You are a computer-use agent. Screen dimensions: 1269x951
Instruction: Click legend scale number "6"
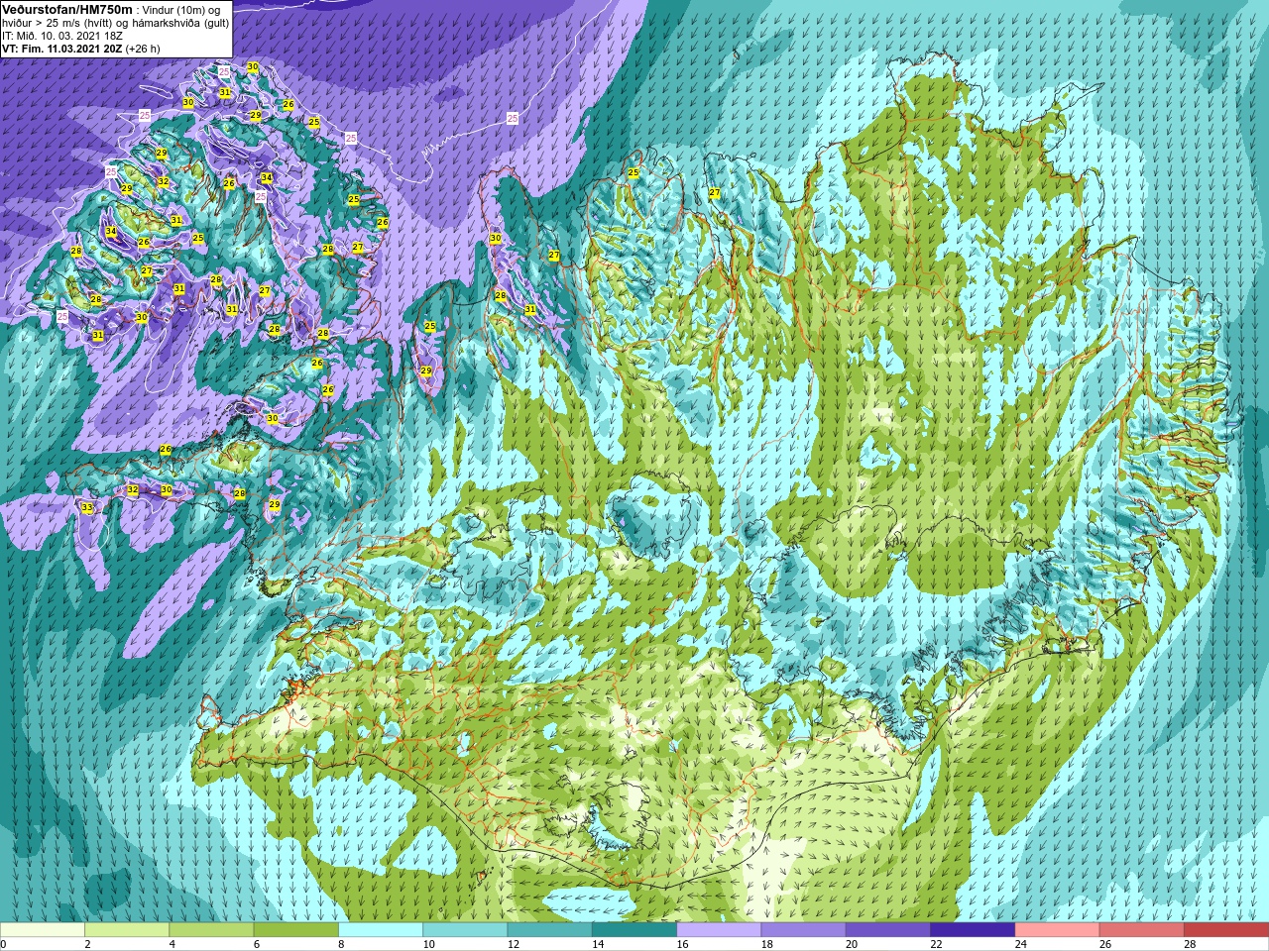(x=256, y=945)
